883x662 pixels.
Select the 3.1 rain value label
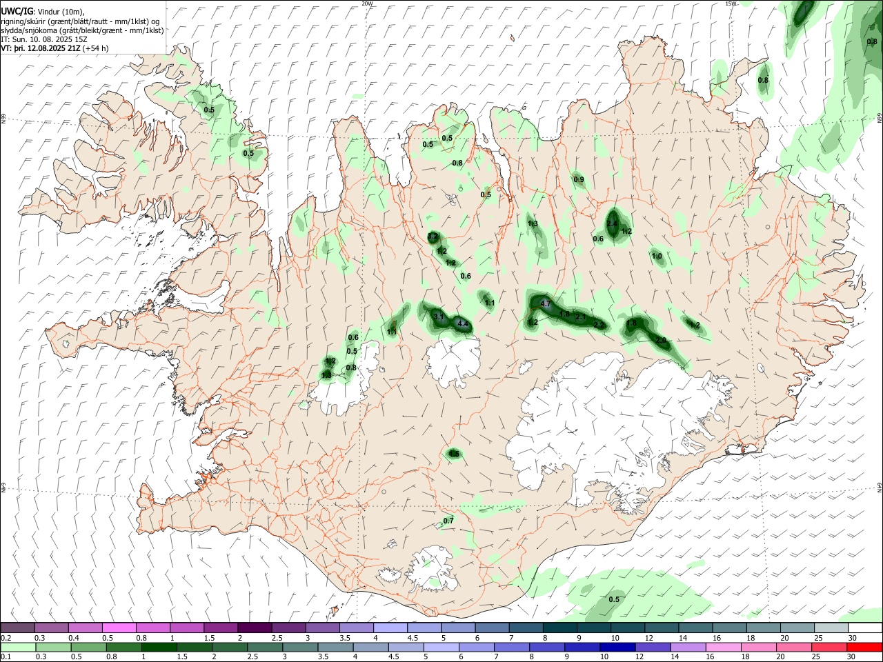438,317
